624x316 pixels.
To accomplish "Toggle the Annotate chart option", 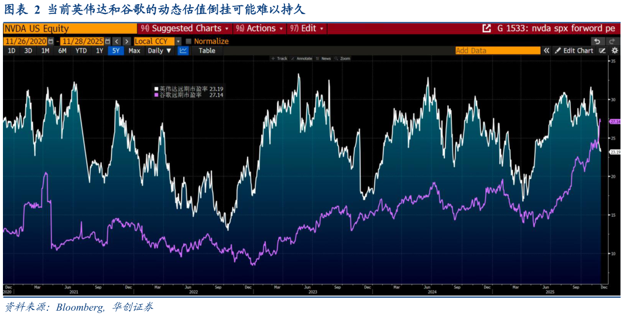I will pos(302,58).
